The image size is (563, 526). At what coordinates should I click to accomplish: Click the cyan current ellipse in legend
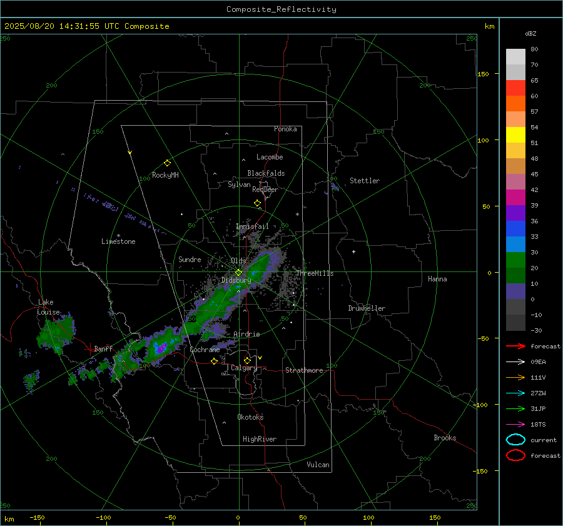point(515,440)
